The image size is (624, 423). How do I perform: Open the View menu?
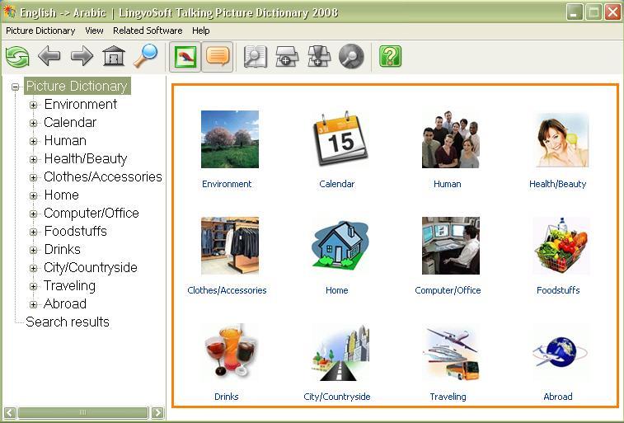tap(94, 31)
